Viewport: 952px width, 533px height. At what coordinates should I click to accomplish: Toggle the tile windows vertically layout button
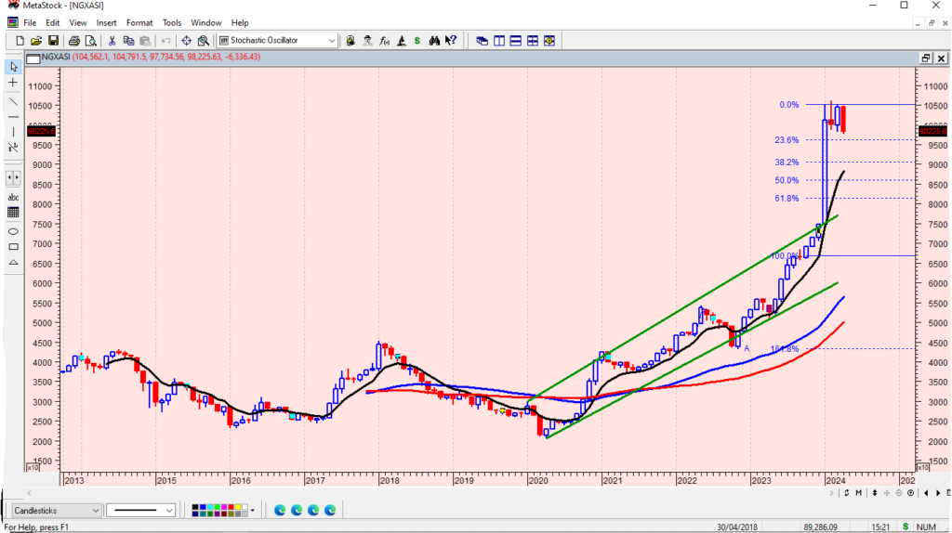coord(499,41)
